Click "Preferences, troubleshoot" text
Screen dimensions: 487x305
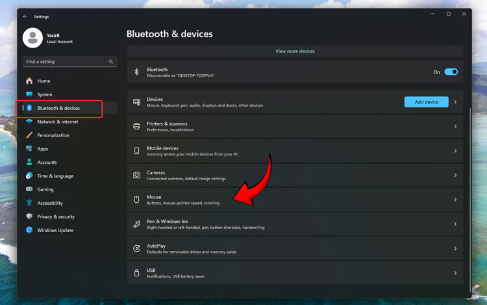point(170,130)
